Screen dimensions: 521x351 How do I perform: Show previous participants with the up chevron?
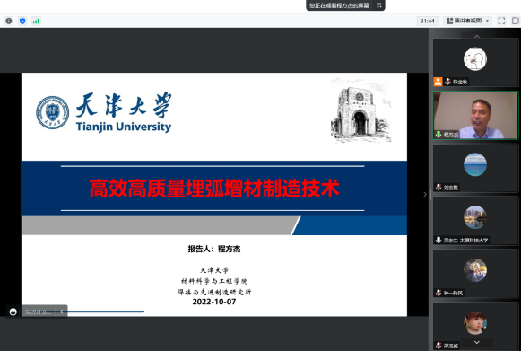click(x=476, y=36)
